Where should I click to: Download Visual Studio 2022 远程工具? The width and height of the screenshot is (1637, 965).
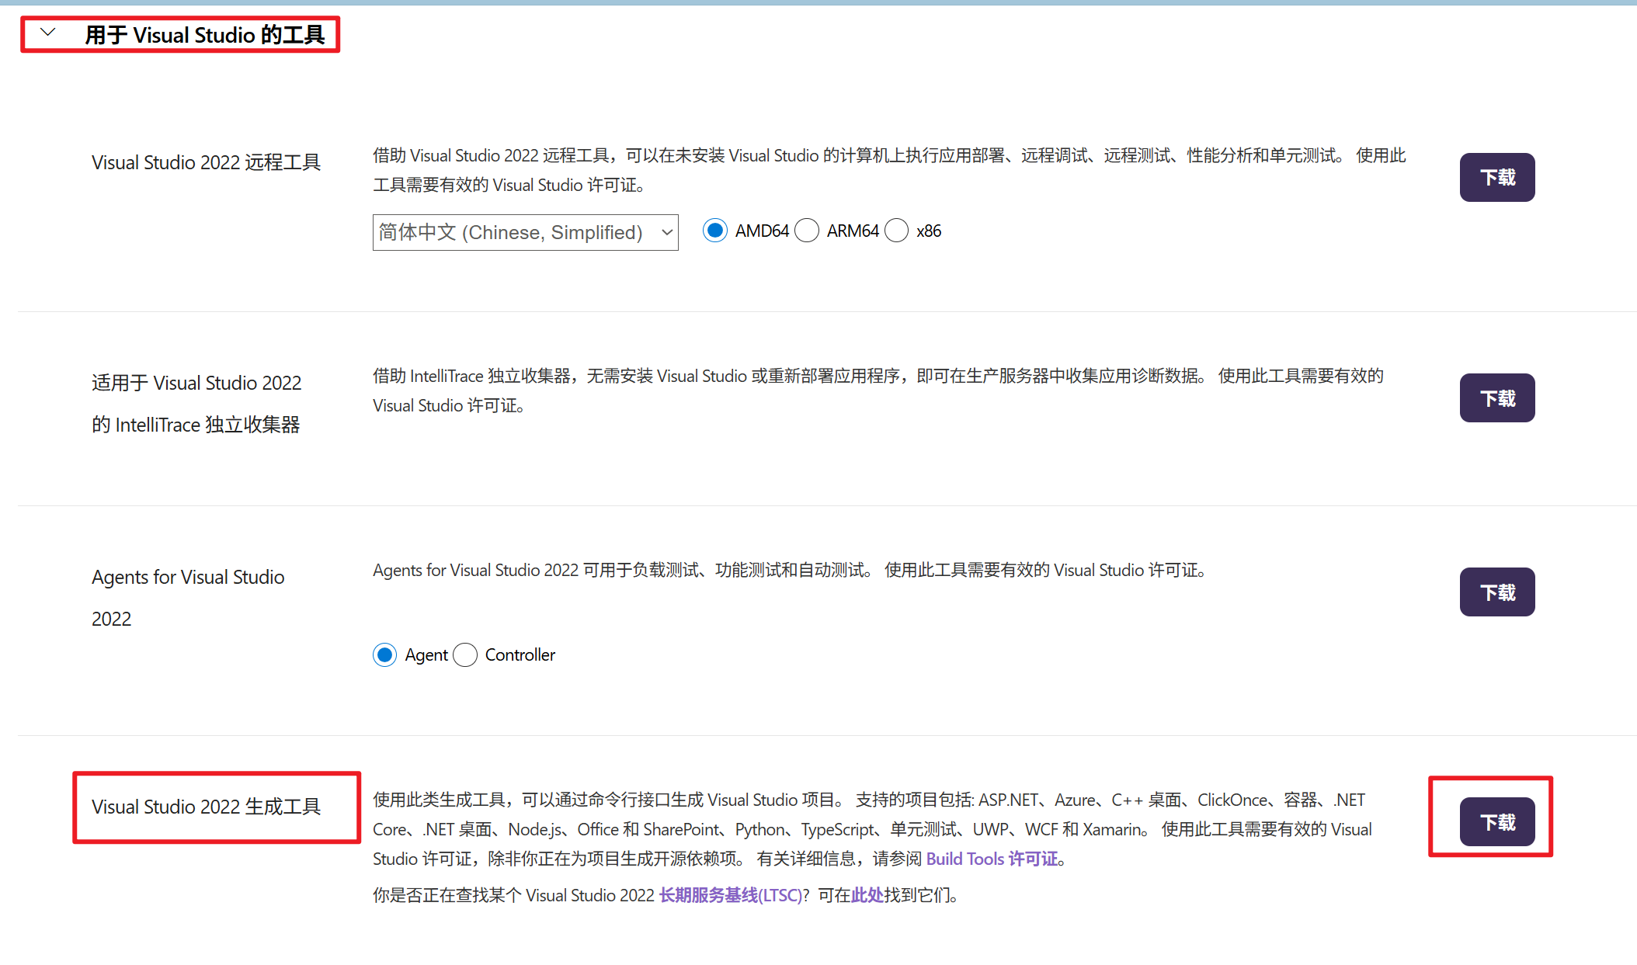(1496, 177)
